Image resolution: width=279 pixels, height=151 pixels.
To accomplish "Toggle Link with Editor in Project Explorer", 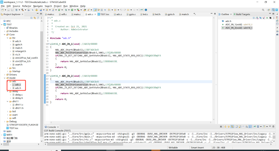I will [35, 18].
